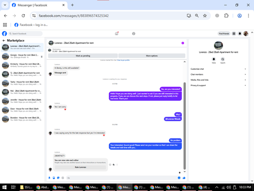This screenshot has width=254, height=191.
Task: View site information icon in address bar
Action: (34, 16)
